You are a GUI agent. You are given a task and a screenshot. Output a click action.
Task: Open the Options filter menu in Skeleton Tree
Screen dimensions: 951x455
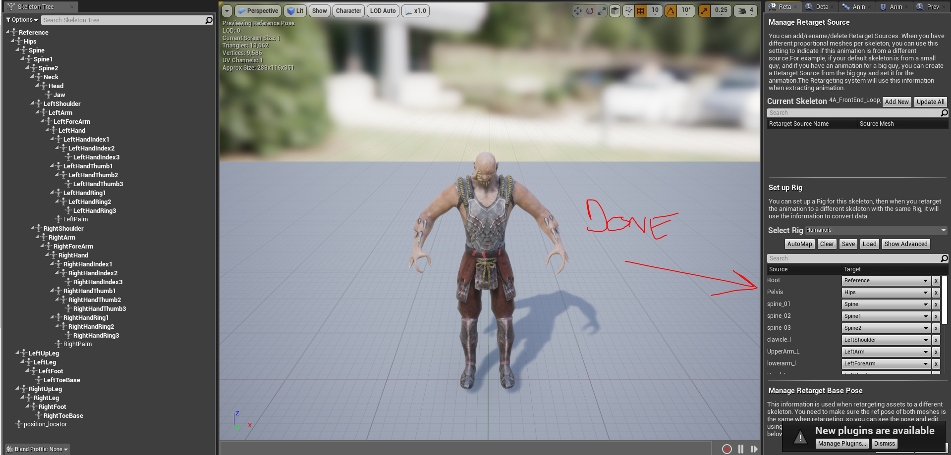tap(22, 20)
